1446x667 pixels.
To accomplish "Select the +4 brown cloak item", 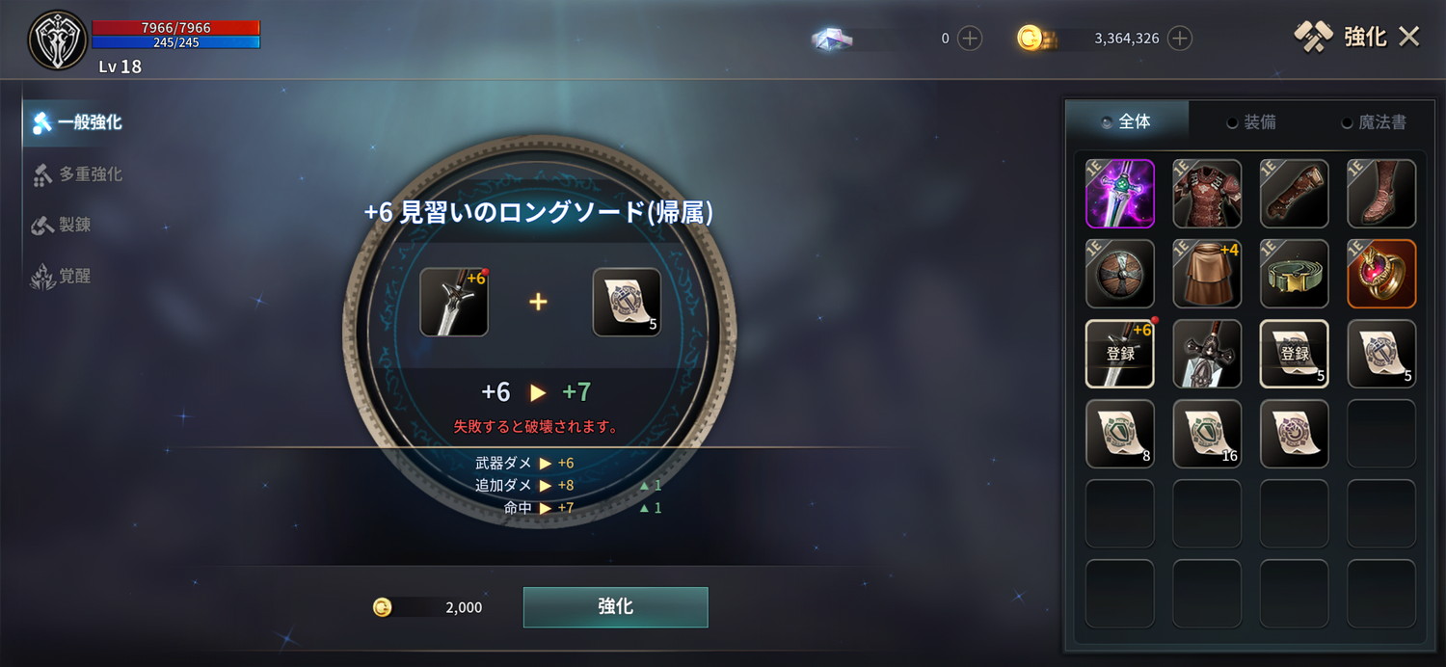I will pyautogui.click(x=1207, y=274).
